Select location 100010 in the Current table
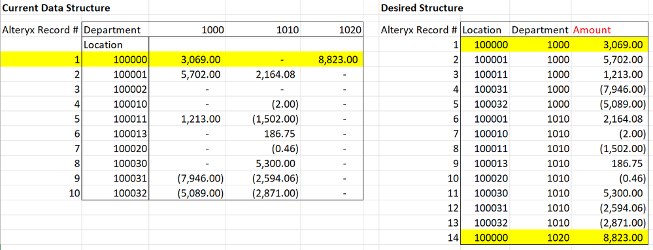This screenshot has width=653, height=250. 131,104
